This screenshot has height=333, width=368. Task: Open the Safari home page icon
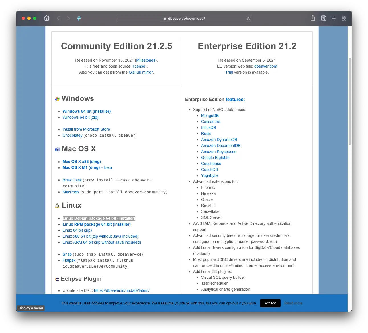point(47,18)
